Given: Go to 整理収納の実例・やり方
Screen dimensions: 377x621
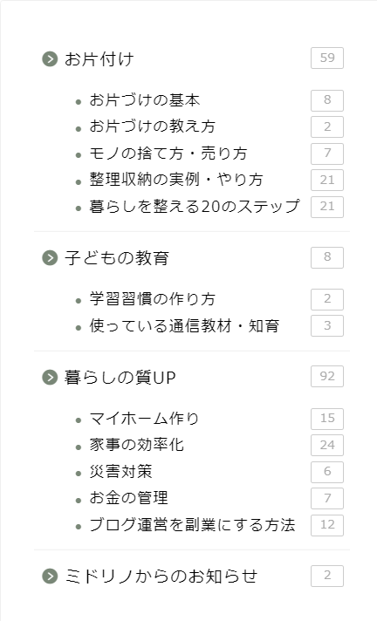Looking at the screenshot, I should 176,180.
